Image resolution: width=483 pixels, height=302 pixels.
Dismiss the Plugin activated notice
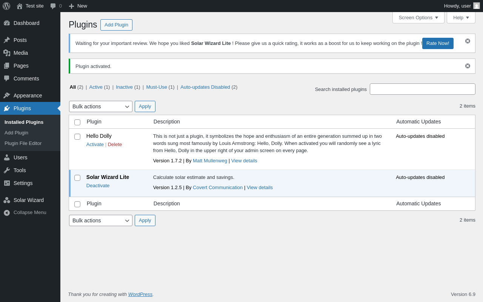468,66
